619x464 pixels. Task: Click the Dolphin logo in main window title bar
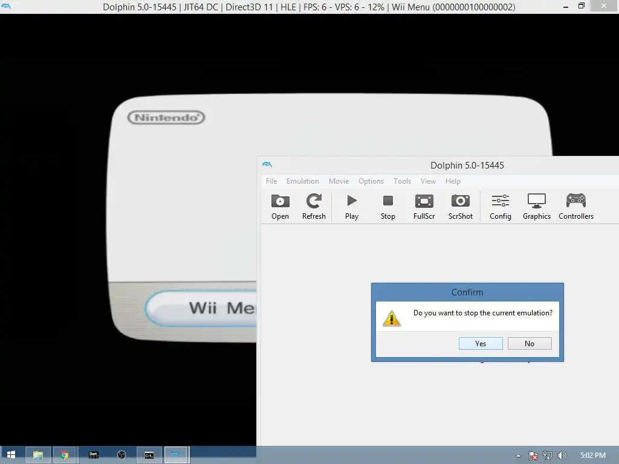pos(267,165)
